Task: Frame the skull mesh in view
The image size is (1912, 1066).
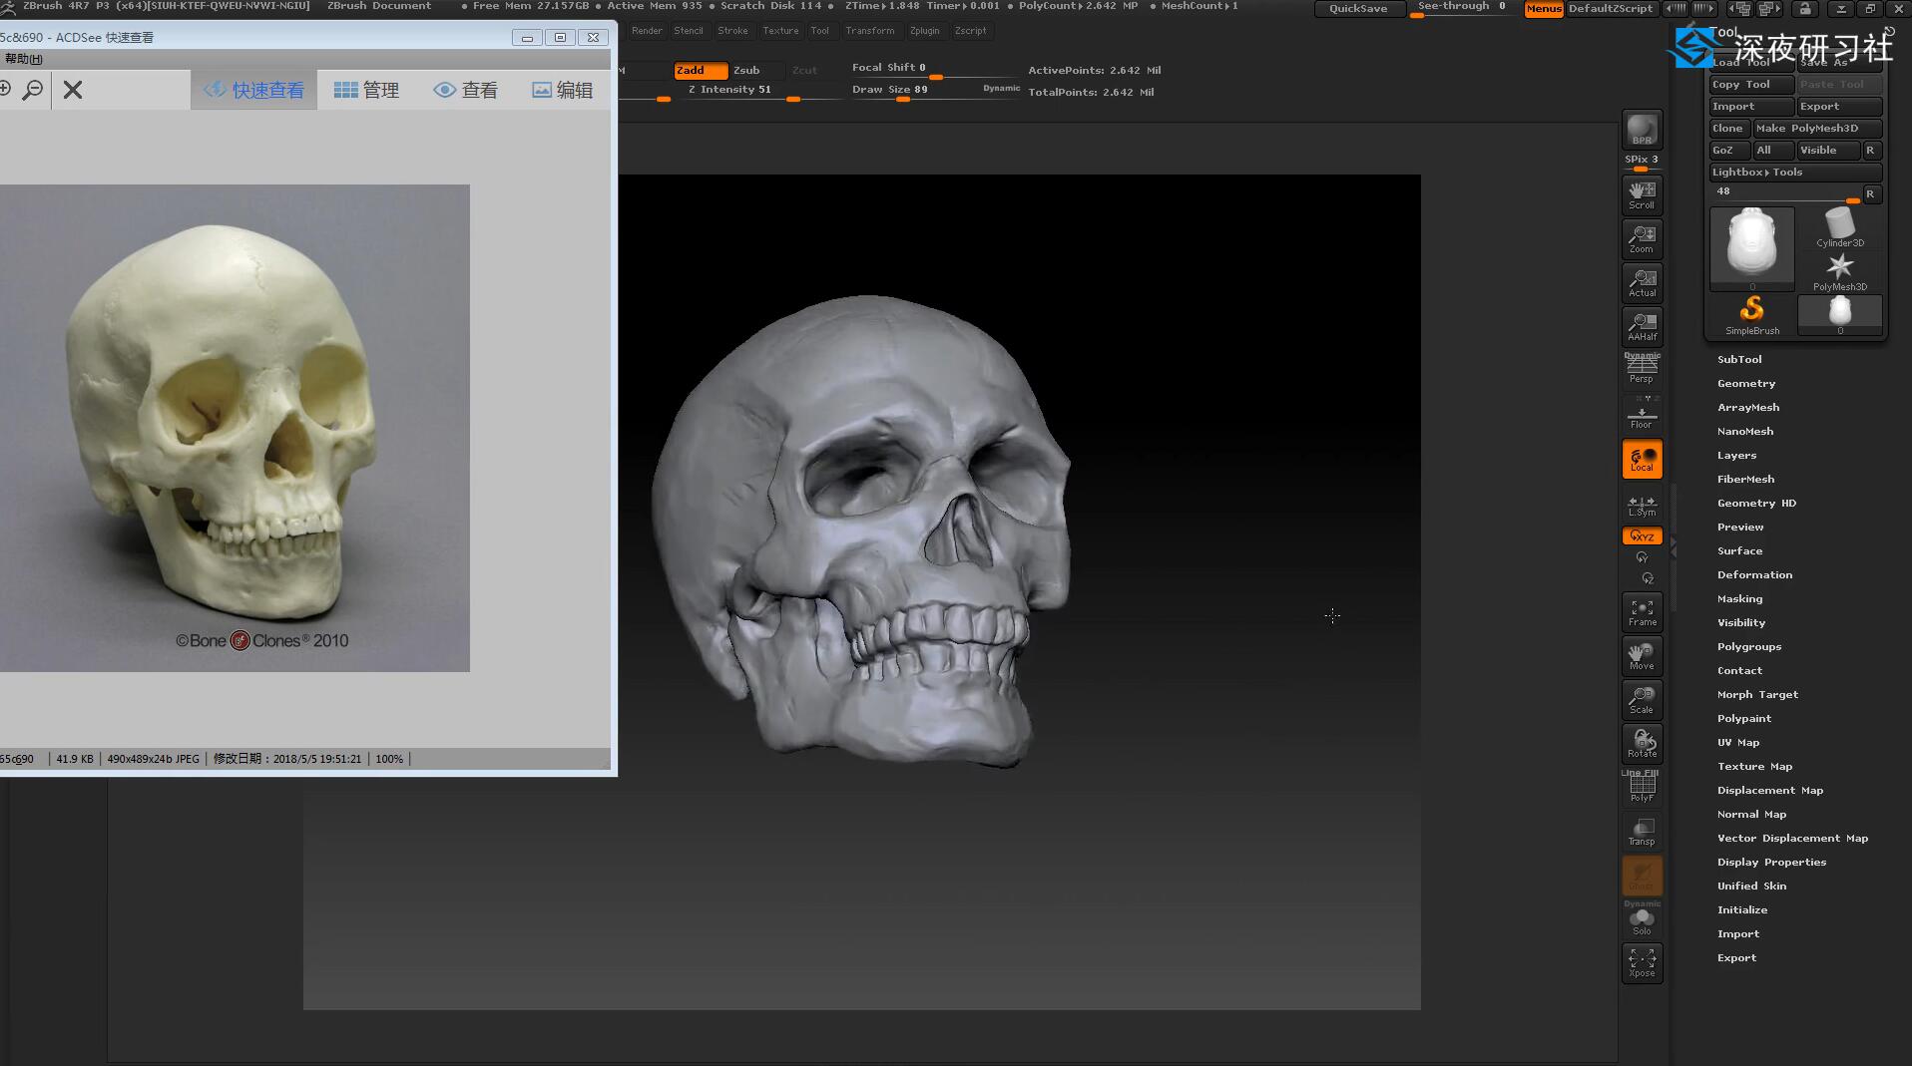Action: pos(1642,611)
